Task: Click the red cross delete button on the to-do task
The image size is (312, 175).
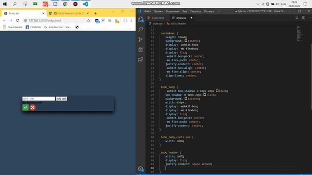Action: coord(33,107)
